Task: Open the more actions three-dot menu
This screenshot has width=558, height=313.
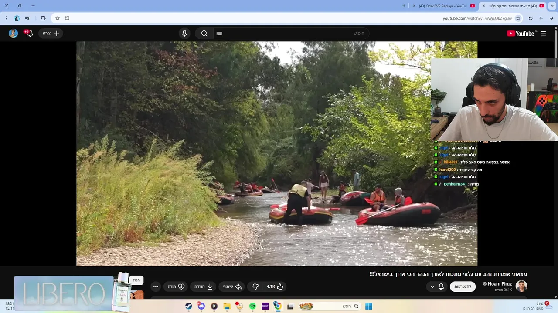Action: click(156, 286)
